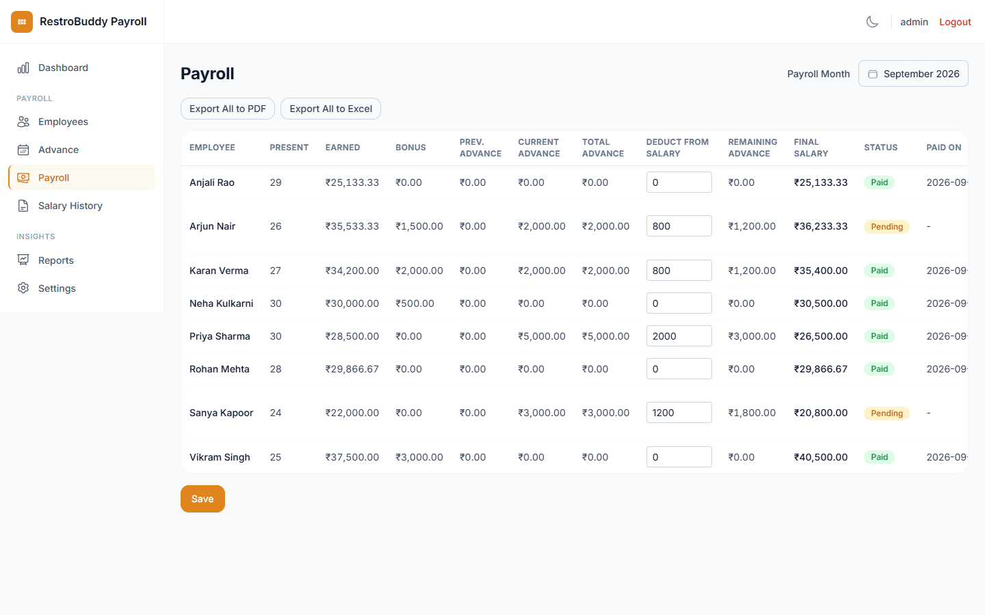Open Salary History from the sidebar
The width and height of the screenshot is (985, 615).
point(82,206)
